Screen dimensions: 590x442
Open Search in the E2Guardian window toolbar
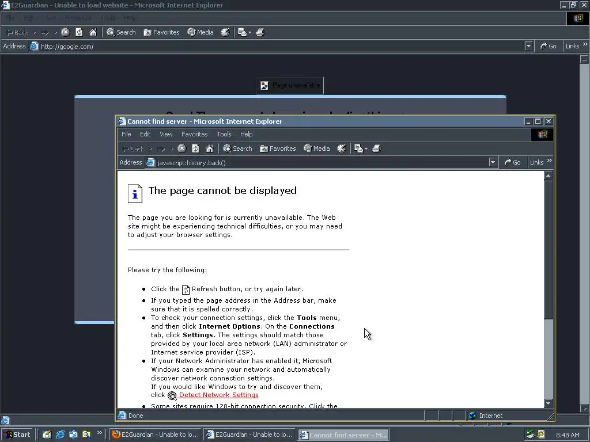[x=121, y=32]
